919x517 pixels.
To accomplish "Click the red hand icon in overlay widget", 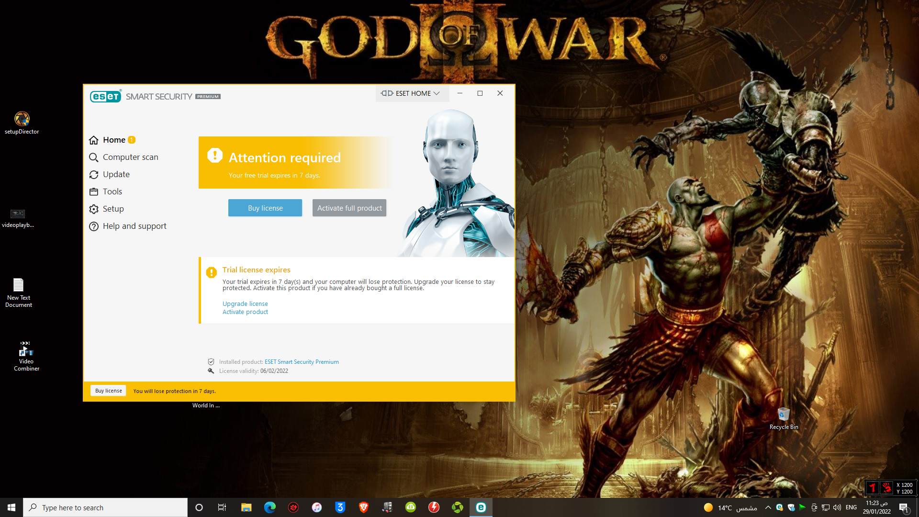I will click(x=887, y=488).
